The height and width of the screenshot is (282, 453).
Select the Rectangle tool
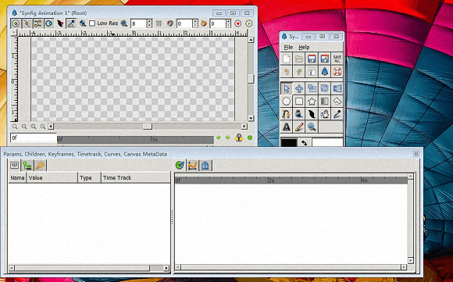click(299, 101)
